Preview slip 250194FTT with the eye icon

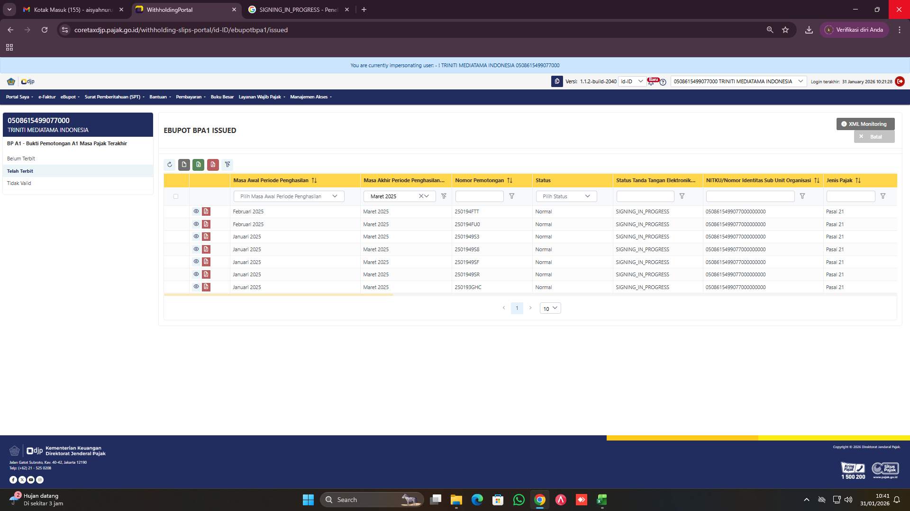196,211
